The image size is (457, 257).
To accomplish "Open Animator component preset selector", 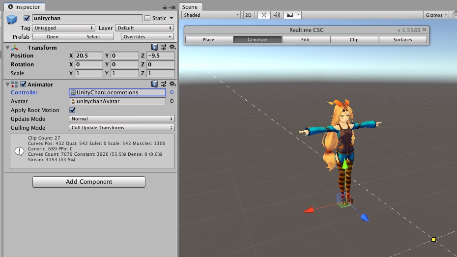I will pyautogui.click(x=164, y=84).
